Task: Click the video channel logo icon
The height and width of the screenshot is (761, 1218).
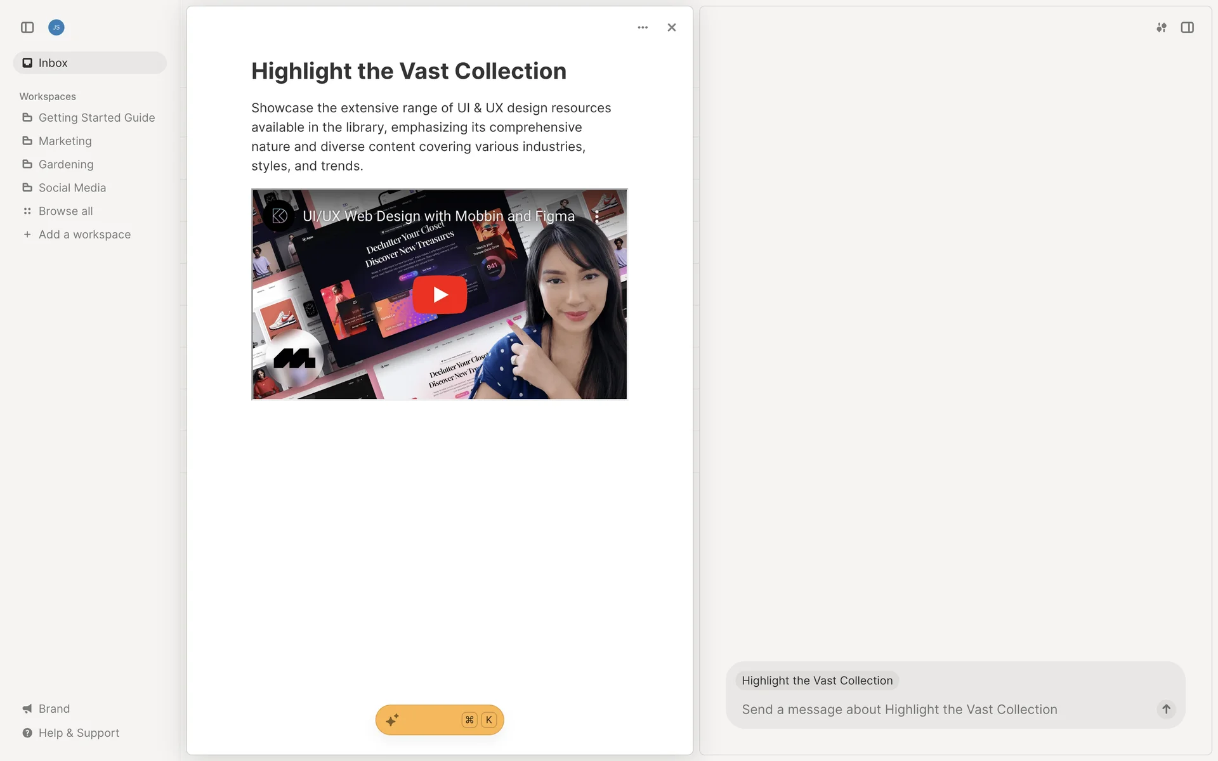Action: pyautogui.click(x=279, y=216)
